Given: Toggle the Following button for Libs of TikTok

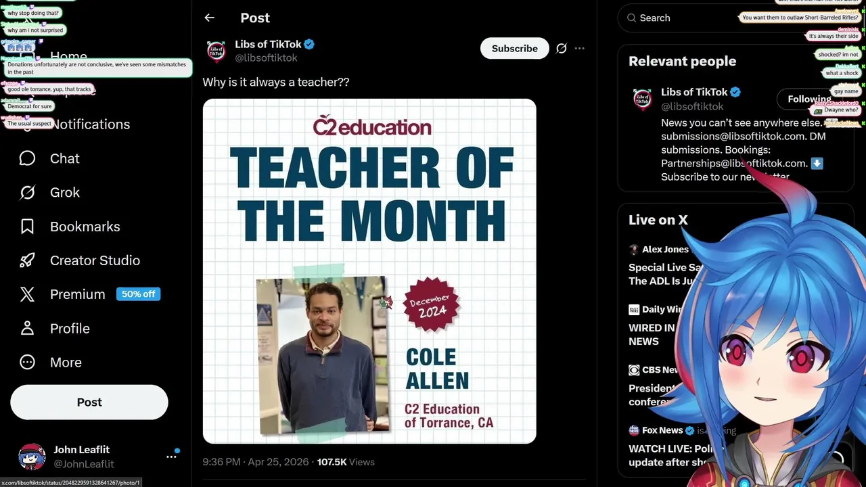Looking at the screenshot, I should (x=808, y=99).
